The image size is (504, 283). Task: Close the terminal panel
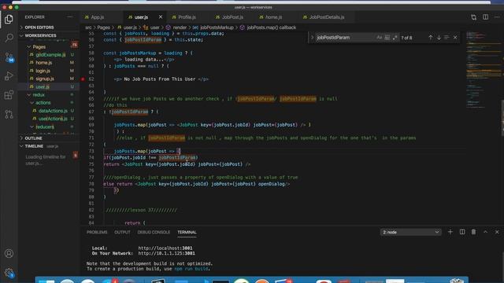(x=497, y=232)
